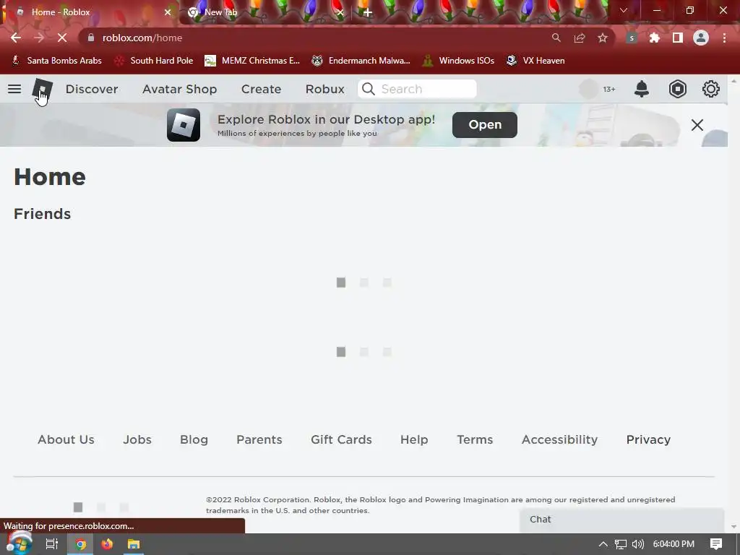Share this page via the share icon
The width and height of the screenshot is (740, 555).
(580, 38)
